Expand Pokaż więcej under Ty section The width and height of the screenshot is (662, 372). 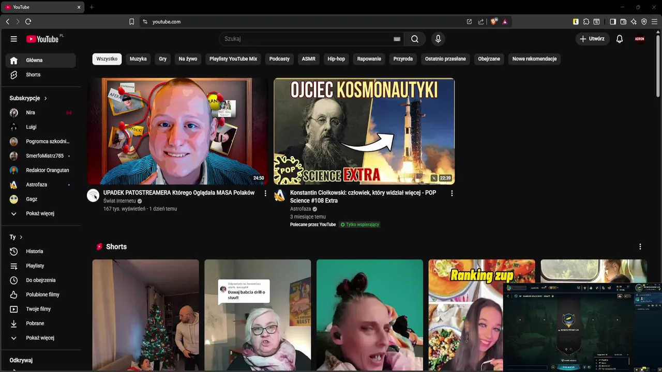click(41, 338)
